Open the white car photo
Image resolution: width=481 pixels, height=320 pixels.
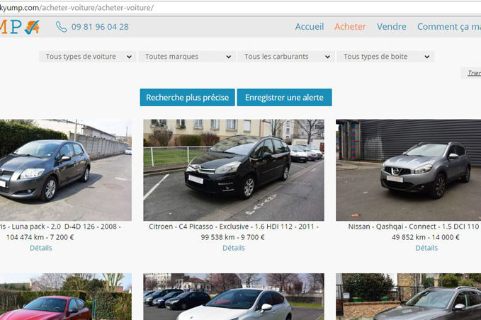(234, 297)
